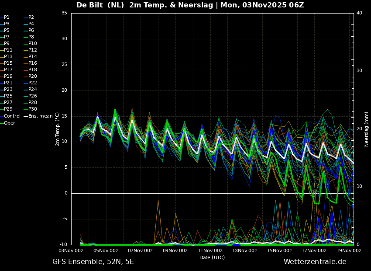Click the Neerslag (mm) axis label

pyautogui.click(x=367, y=129)
